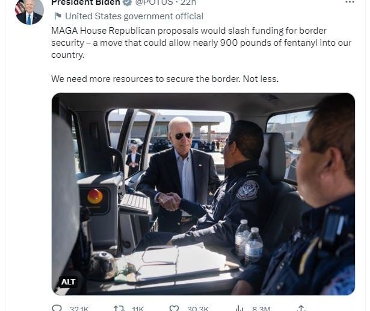Click the President Biden display name

click(85, 2)
